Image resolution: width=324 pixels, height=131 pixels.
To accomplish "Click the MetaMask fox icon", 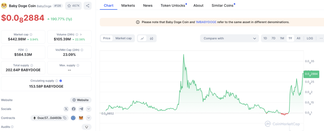I will (x=81, y=118).
